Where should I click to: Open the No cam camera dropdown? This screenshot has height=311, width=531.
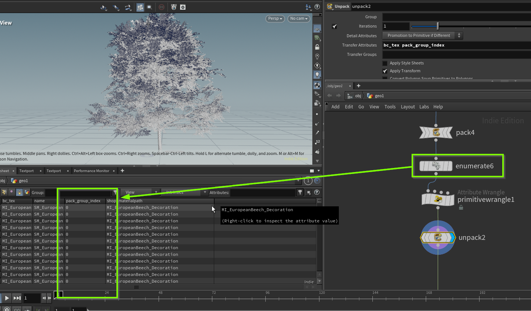point(299,19)
